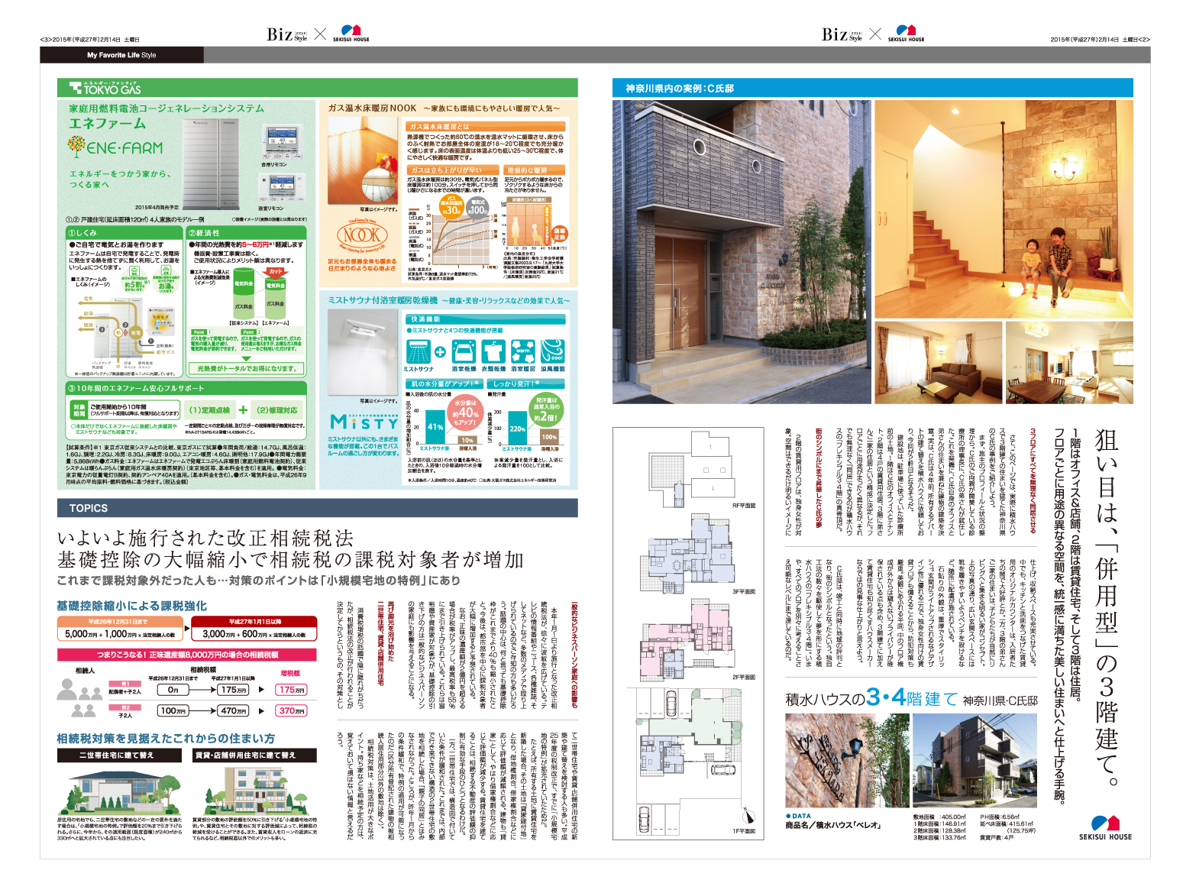1183x880 pixels.
Task: Click headline いよいよ施行された改正相続税法
Action: pos(205,538)
